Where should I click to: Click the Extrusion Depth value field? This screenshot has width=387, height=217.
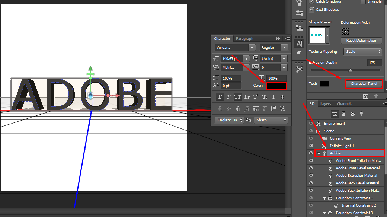374,63
